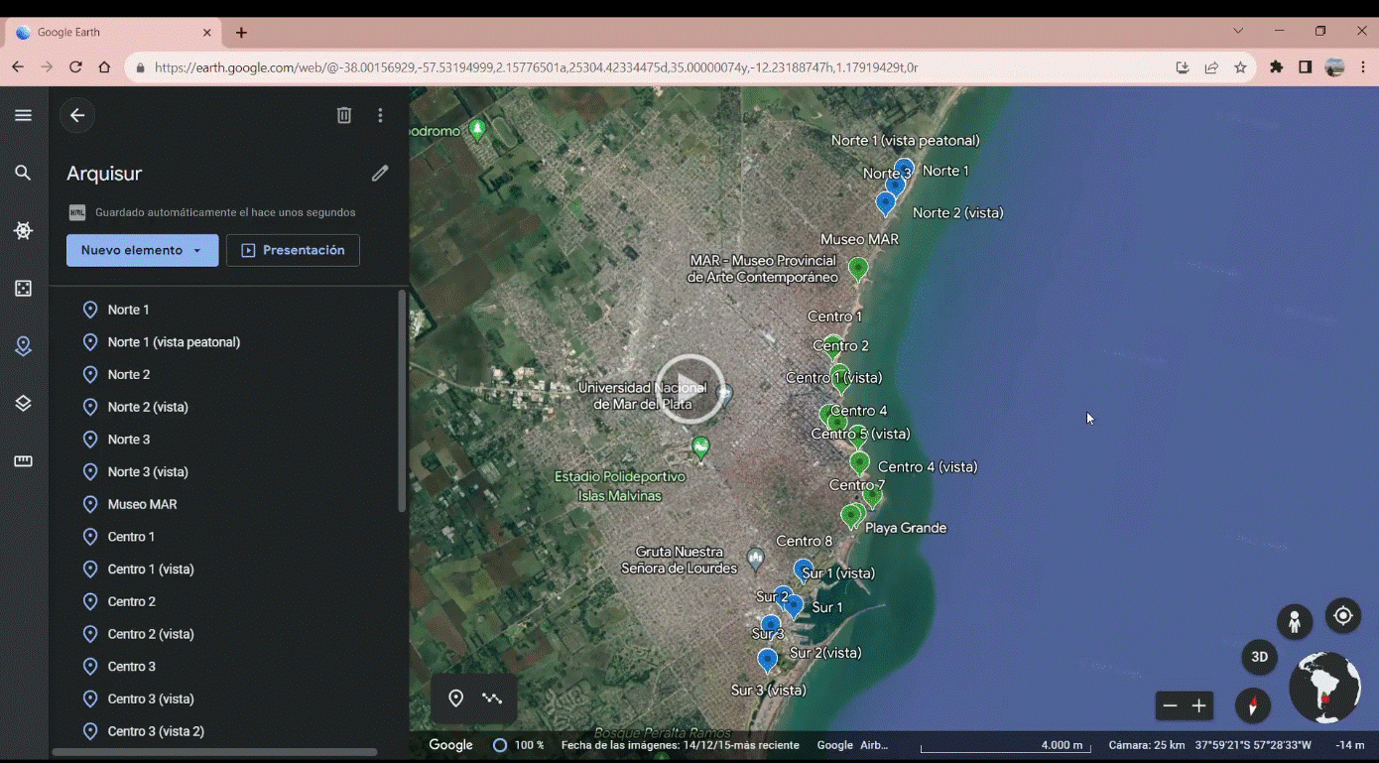Share this page from the address bar icon
This screenshot has height=763, width=1379.
click(1211, 67)
